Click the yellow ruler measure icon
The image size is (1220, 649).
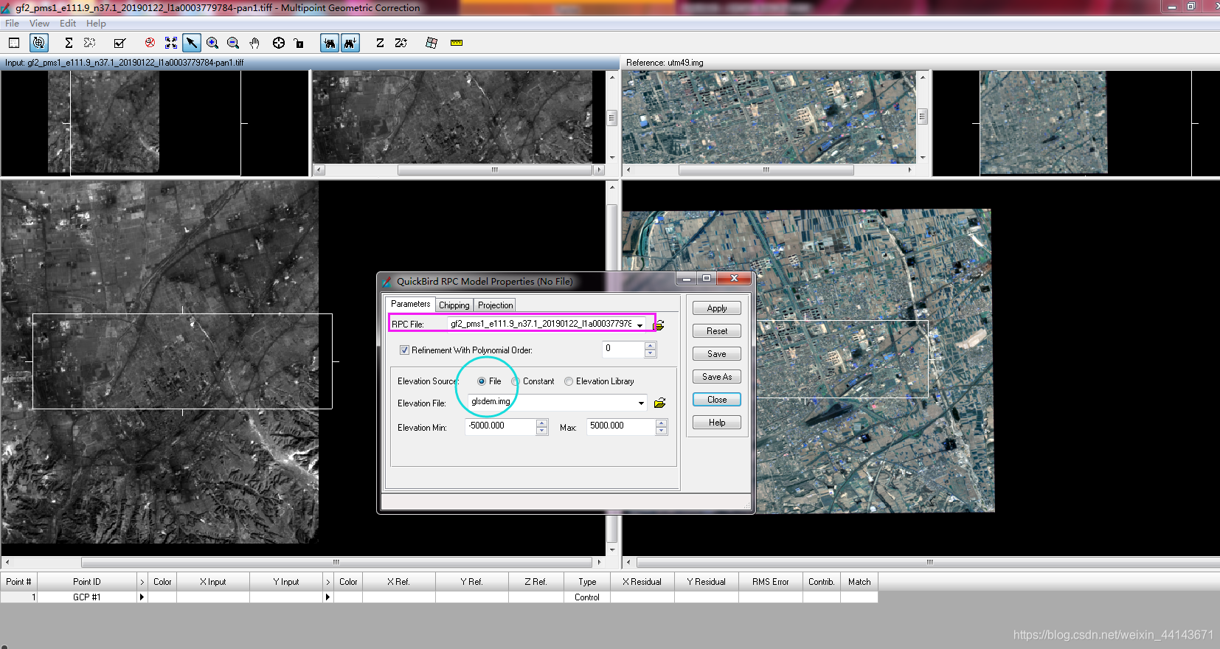pos(457,43)
